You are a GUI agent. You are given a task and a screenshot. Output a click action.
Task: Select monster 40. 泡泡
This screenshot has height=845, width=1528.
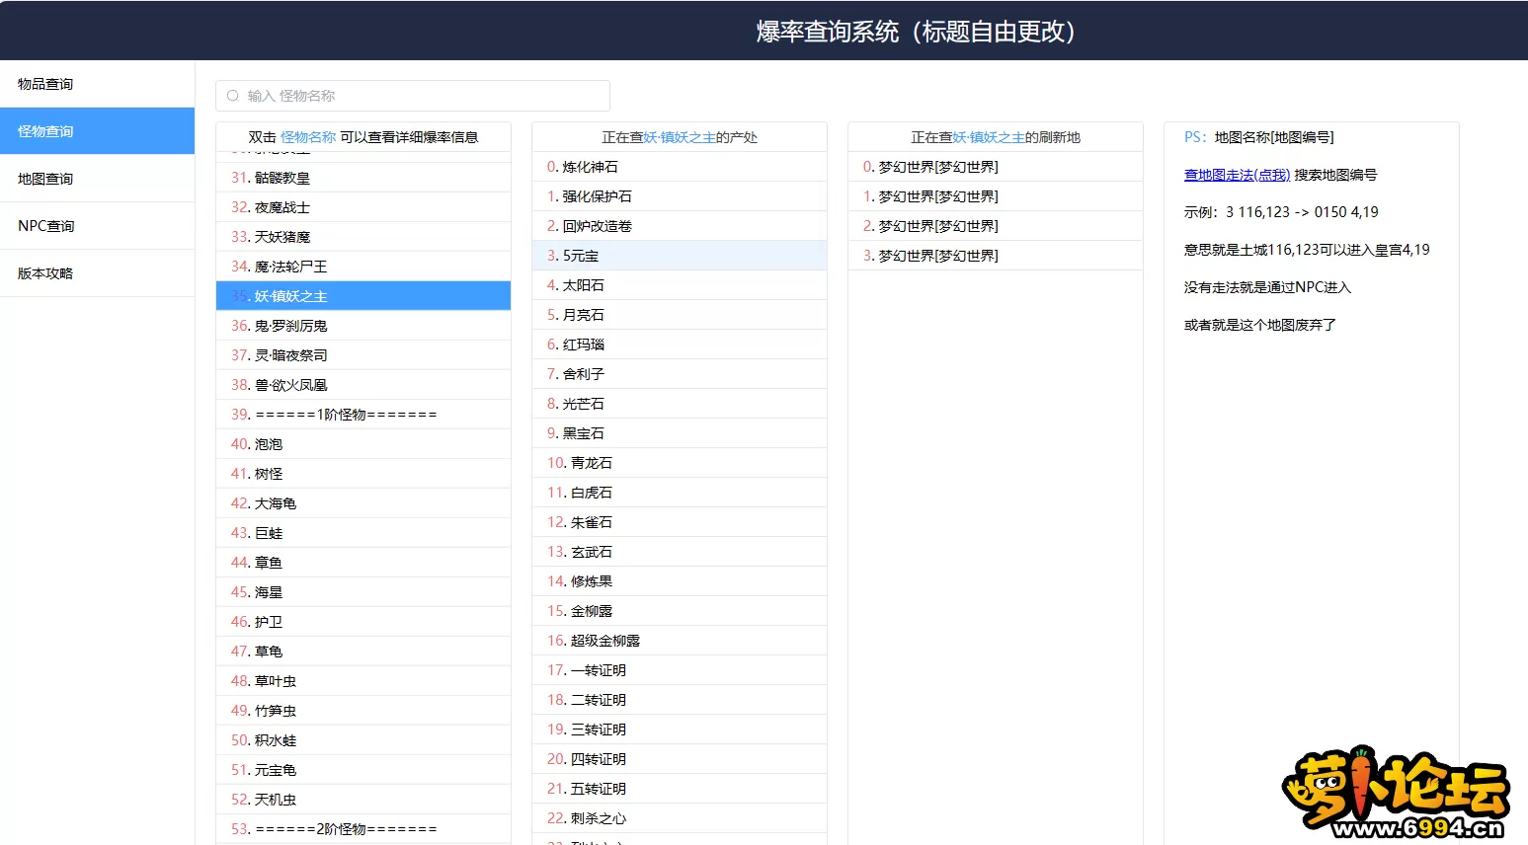click(363, 444)
